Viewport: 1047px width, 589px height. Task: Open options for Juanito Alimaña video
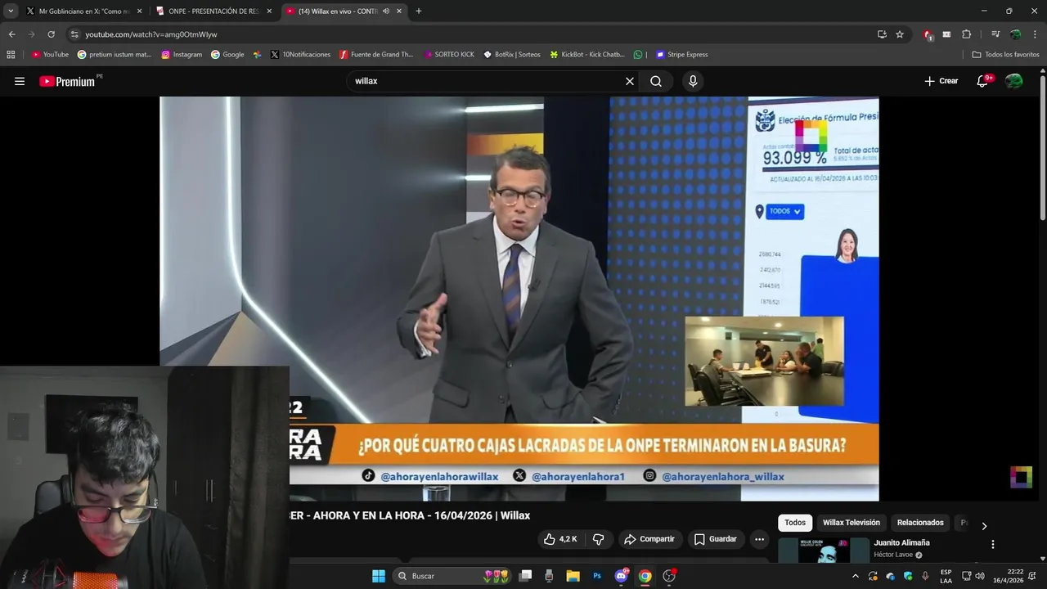[x=993, y=544]
